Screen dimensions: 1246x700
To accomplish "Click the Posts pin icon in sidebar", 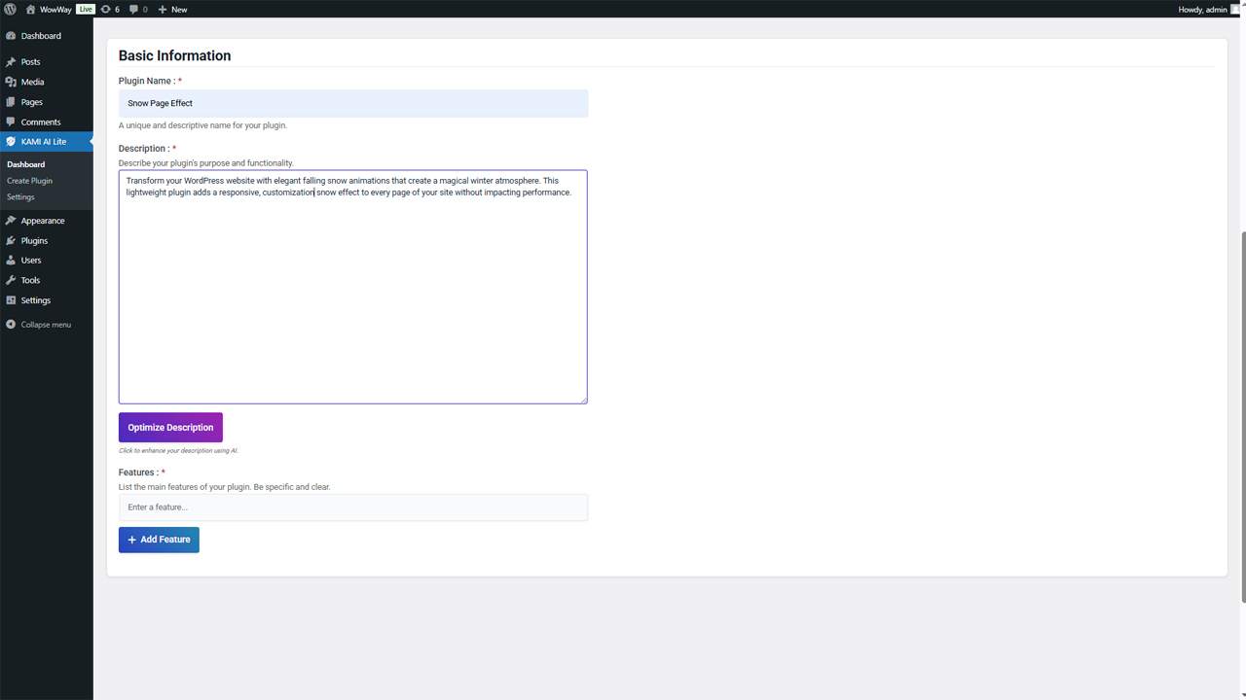I will (11, 62).
